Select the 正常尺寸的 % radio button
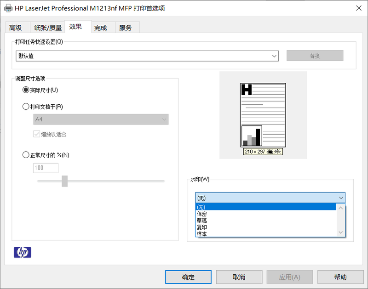The image size is (368, 289). click(x=26, y=155)
